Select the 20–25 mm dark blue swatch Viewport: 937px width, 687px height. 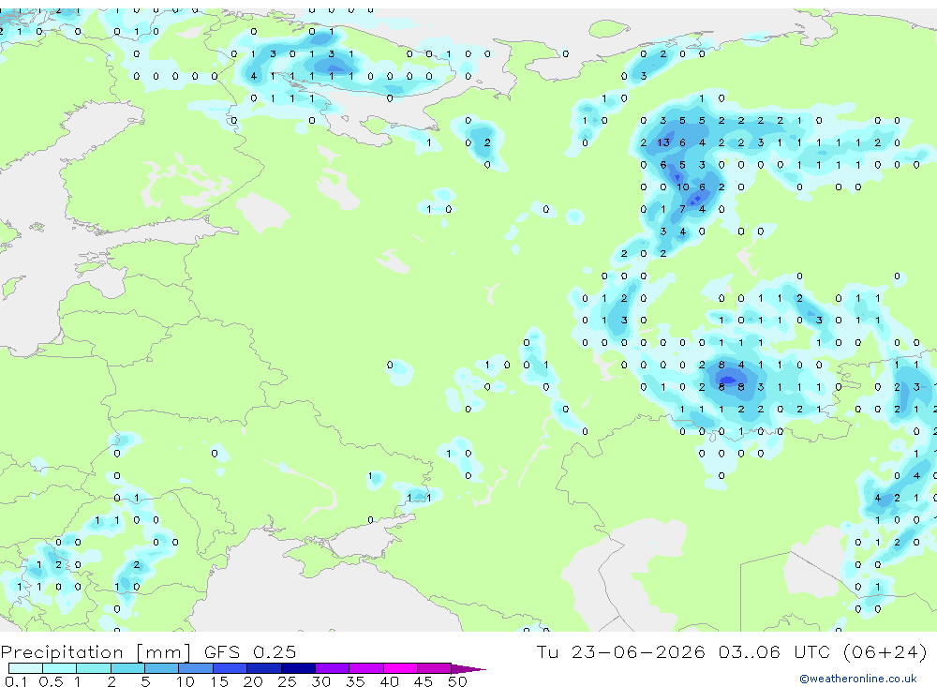pos(264,668)
